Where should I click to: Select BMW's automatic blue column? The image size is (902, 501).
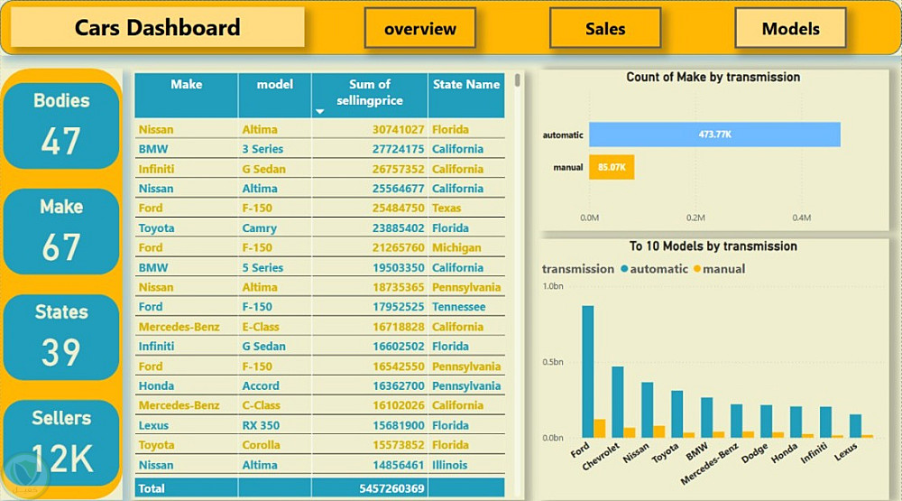(x=707, y=417)
